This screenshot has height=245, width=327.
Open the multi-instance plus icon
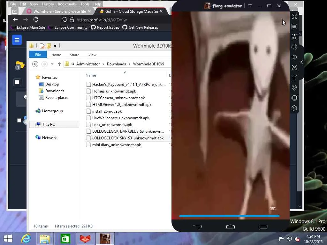click(294, 78)
